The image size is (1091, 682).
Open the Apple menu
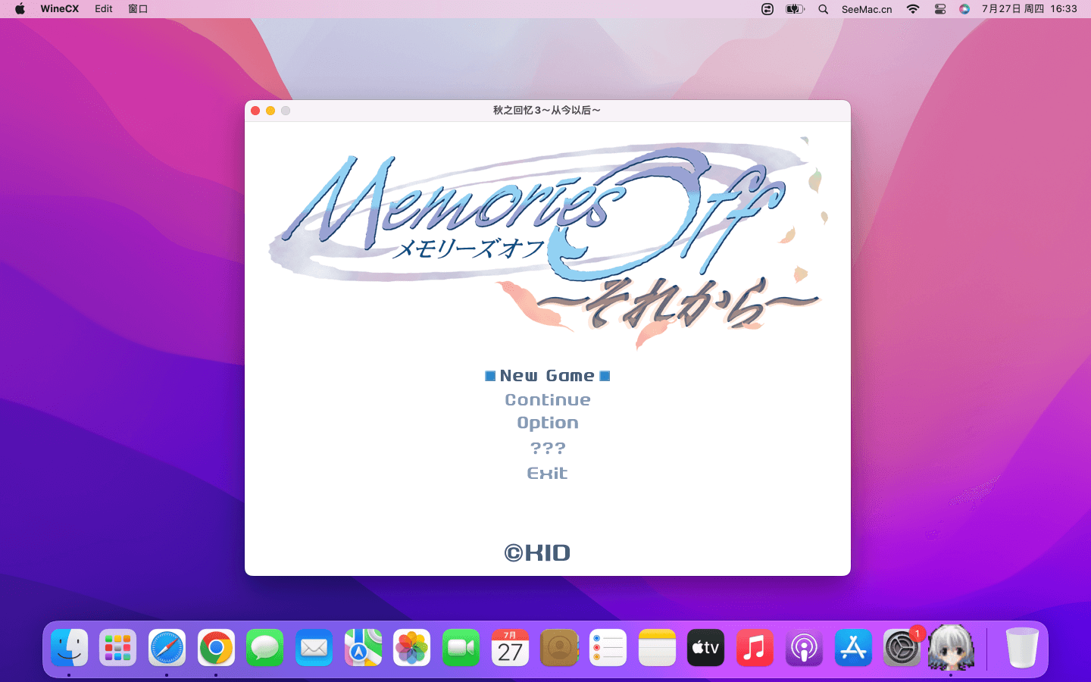click(x=20, y=9)
